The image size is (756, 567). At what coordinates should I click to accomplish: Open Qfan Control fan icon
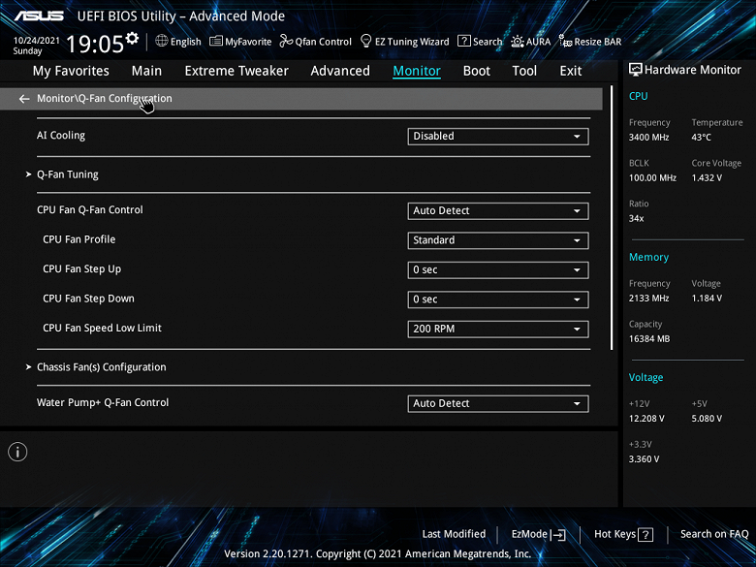tap(286, 41)
